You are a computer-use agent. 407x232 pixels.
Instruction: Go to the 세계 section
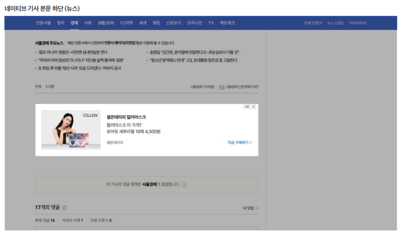tap(142, 23)
